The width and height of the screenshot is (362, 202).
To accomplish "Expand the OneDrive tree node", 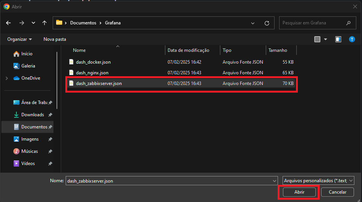I will tap(7, 78).
